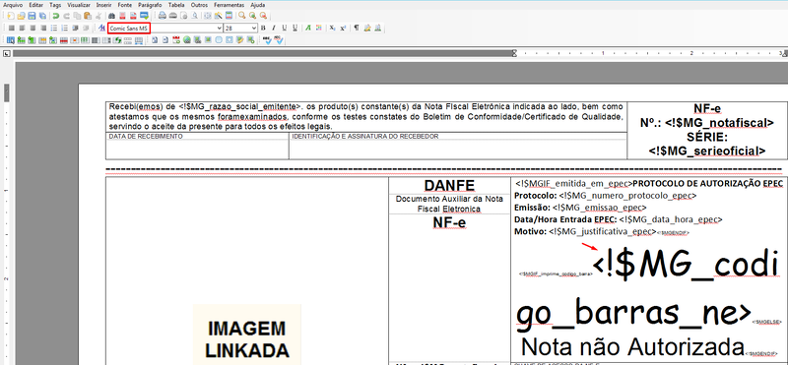Click the IMAGEM LINKADA placeholder image
788x365 pixels.
[247, 335]
